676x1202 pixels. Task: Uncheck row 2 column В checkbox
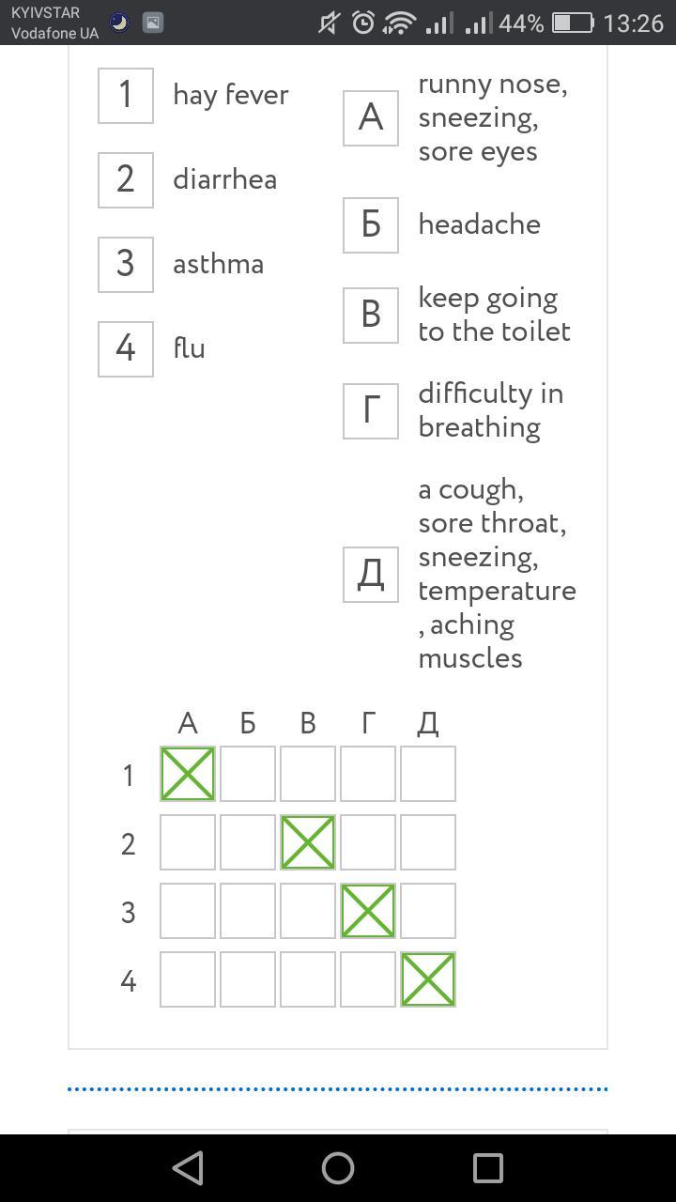tap(308, 842)
